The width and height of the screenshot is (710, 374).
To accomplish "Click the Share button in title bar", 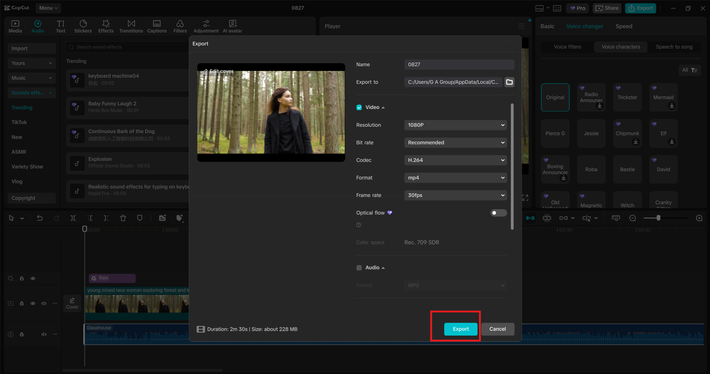I will click(x=607, y=8).
